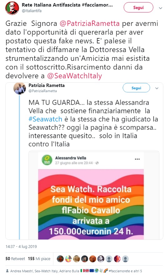View the 50 Retweet list

[x=15, y=259]
